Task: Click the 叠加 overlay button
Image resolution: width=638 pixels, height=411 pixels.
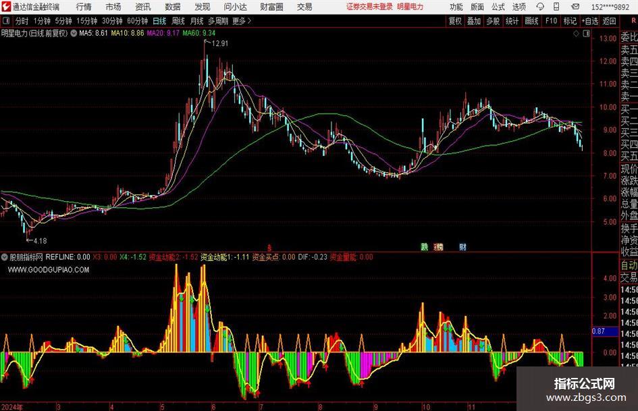Action: coord(474,21)
